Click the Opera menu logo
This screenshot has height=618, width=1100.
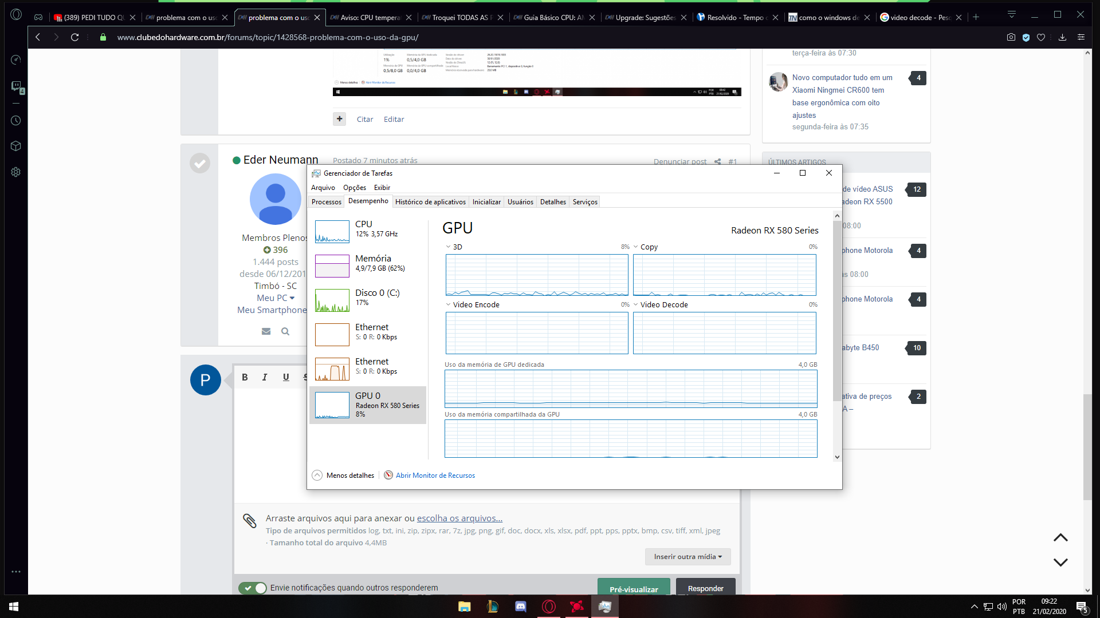pos(16,14)
